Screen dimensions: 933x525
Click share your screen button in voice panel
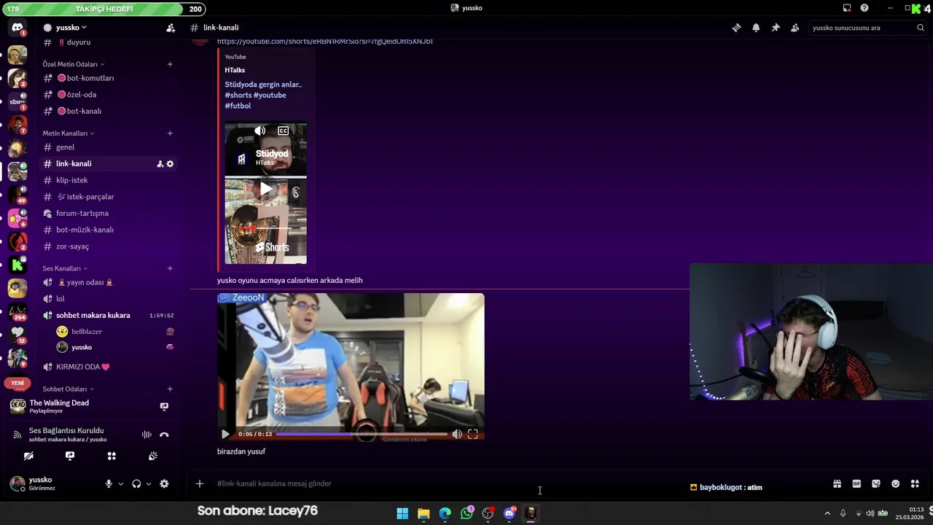70,456
